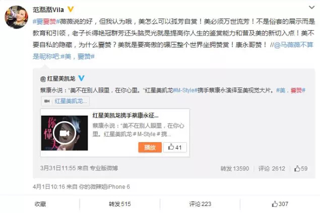320x213 pixels.
Task: Open the 范湉湉Vila username link
Action: pos(48,10)
